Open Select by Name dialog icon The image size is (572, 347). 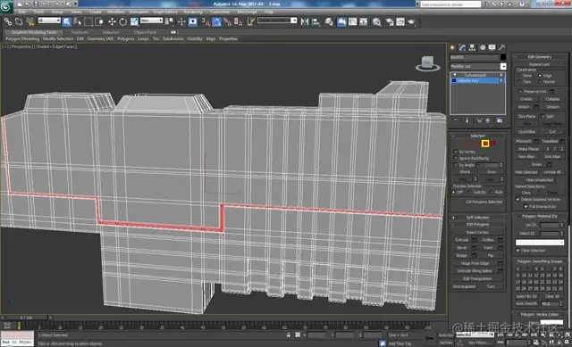78,21
